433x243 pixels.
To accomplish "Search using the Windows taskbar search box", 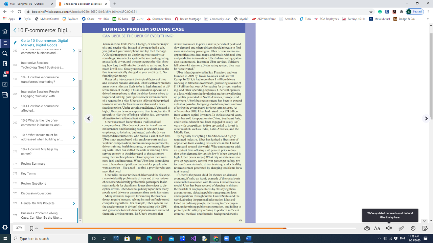I will point(49,239).
